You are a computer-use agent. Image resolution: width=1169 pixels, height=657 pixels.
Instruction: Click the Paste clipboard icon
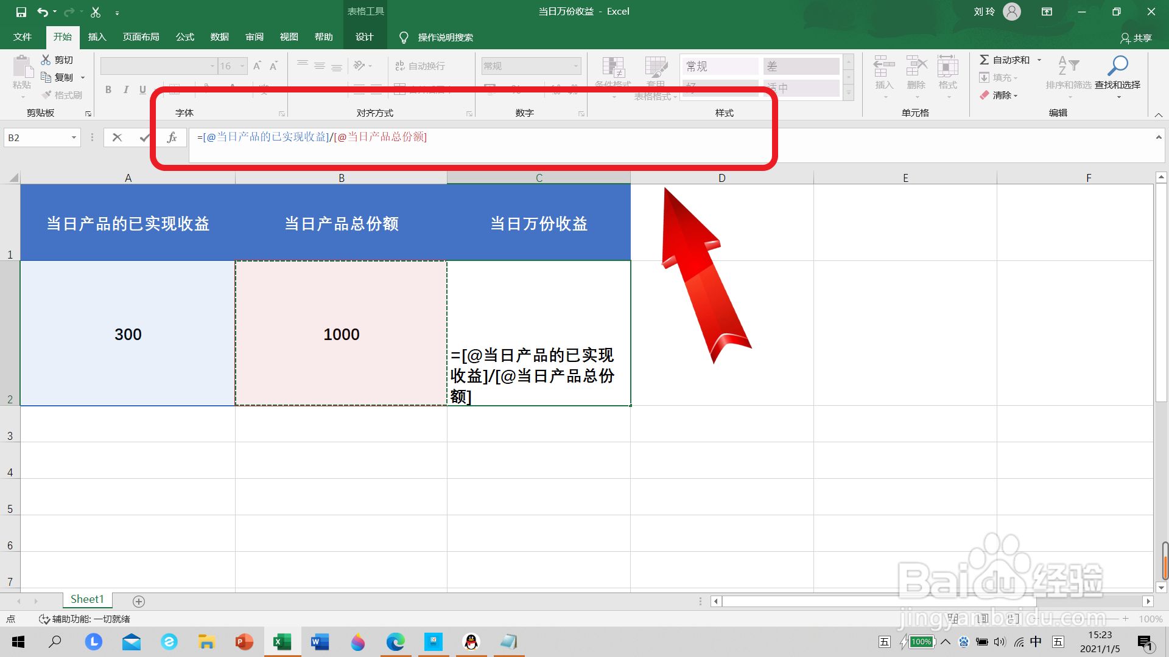coord(23,66)
